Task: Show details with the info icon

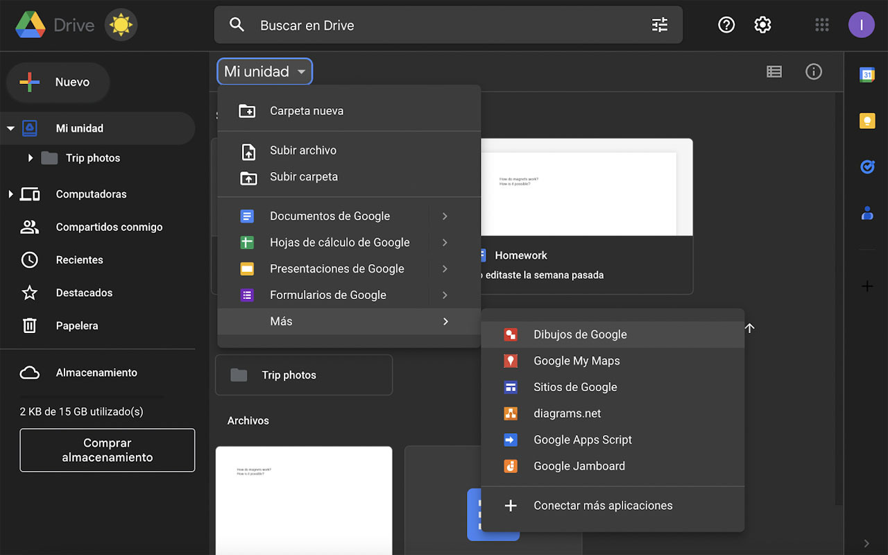Action: tap(814, 71)
